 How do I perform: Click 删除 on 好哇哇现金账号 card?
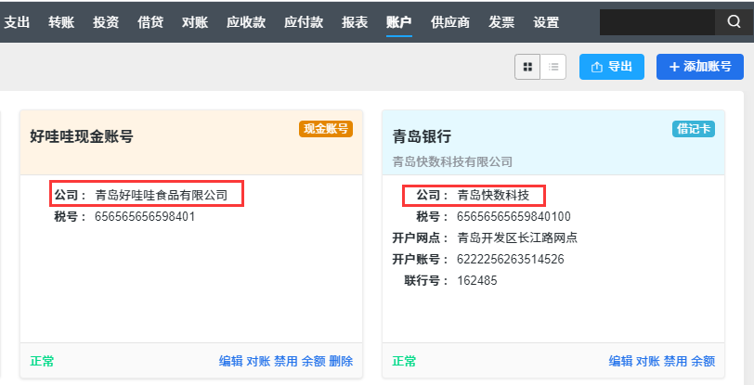[x=341, y=362]
